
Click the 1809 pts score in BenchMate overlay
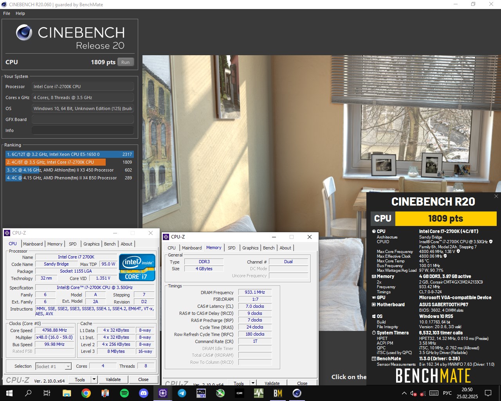445,219
